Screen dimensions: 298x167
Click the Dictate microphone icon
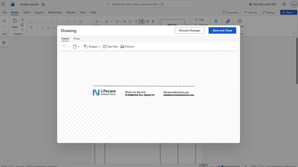pyautogui.click(x=216, y=21)
